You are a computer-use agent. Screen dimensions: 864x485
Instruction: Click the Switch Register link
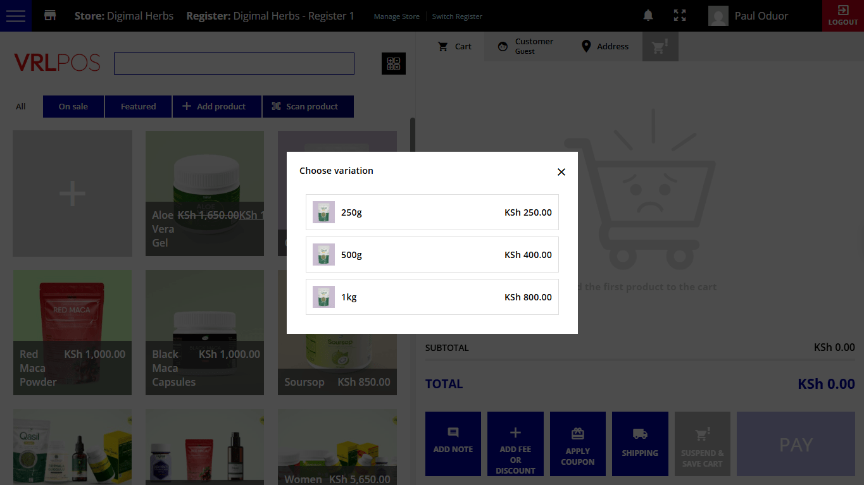coord(457,16)
